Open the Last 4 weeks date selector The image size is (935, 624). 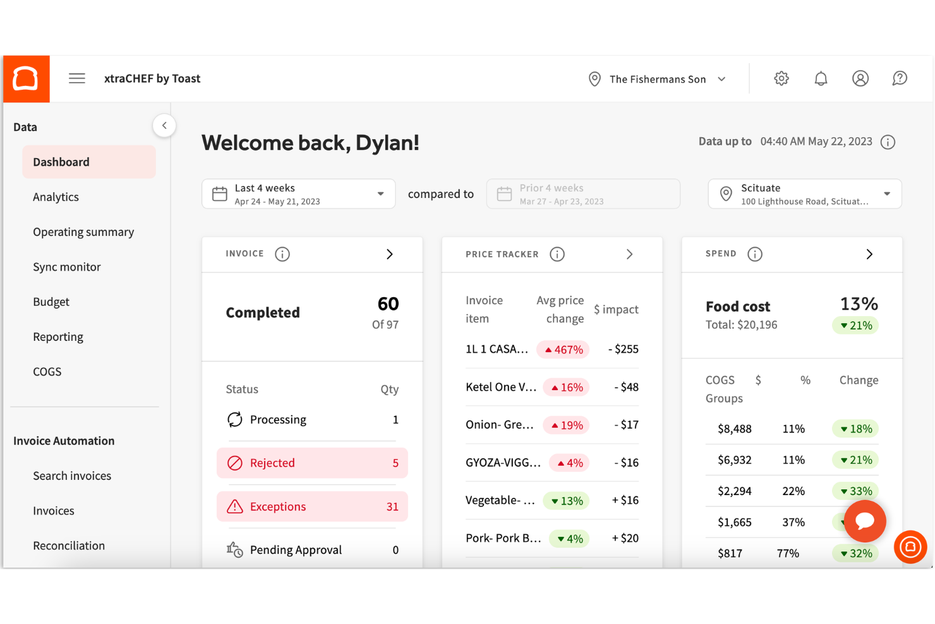click(x=298, y=193)
